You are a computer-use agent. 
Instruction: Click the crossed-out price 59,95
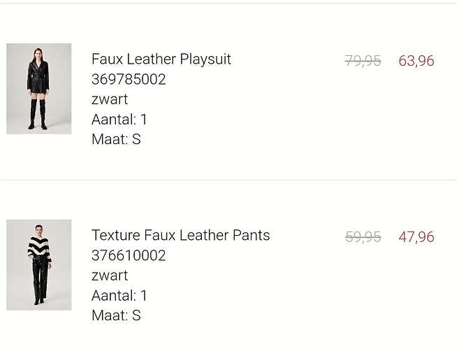click(363, 237)
